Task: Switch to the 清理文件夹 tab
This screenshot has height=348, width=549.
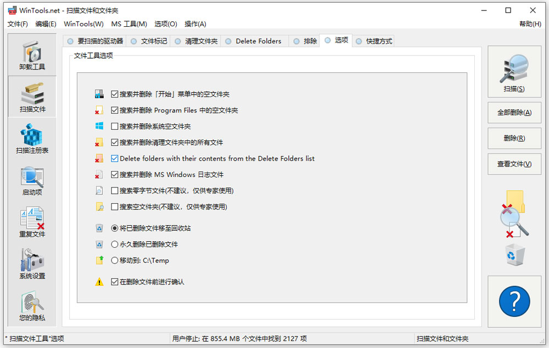Action: point(196,41)
